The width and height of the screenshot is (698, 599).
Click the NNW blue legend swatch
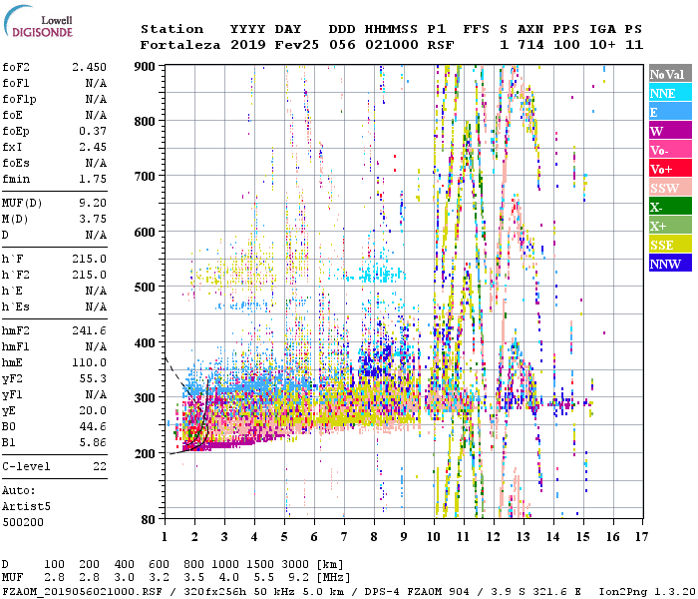[670, 264]
